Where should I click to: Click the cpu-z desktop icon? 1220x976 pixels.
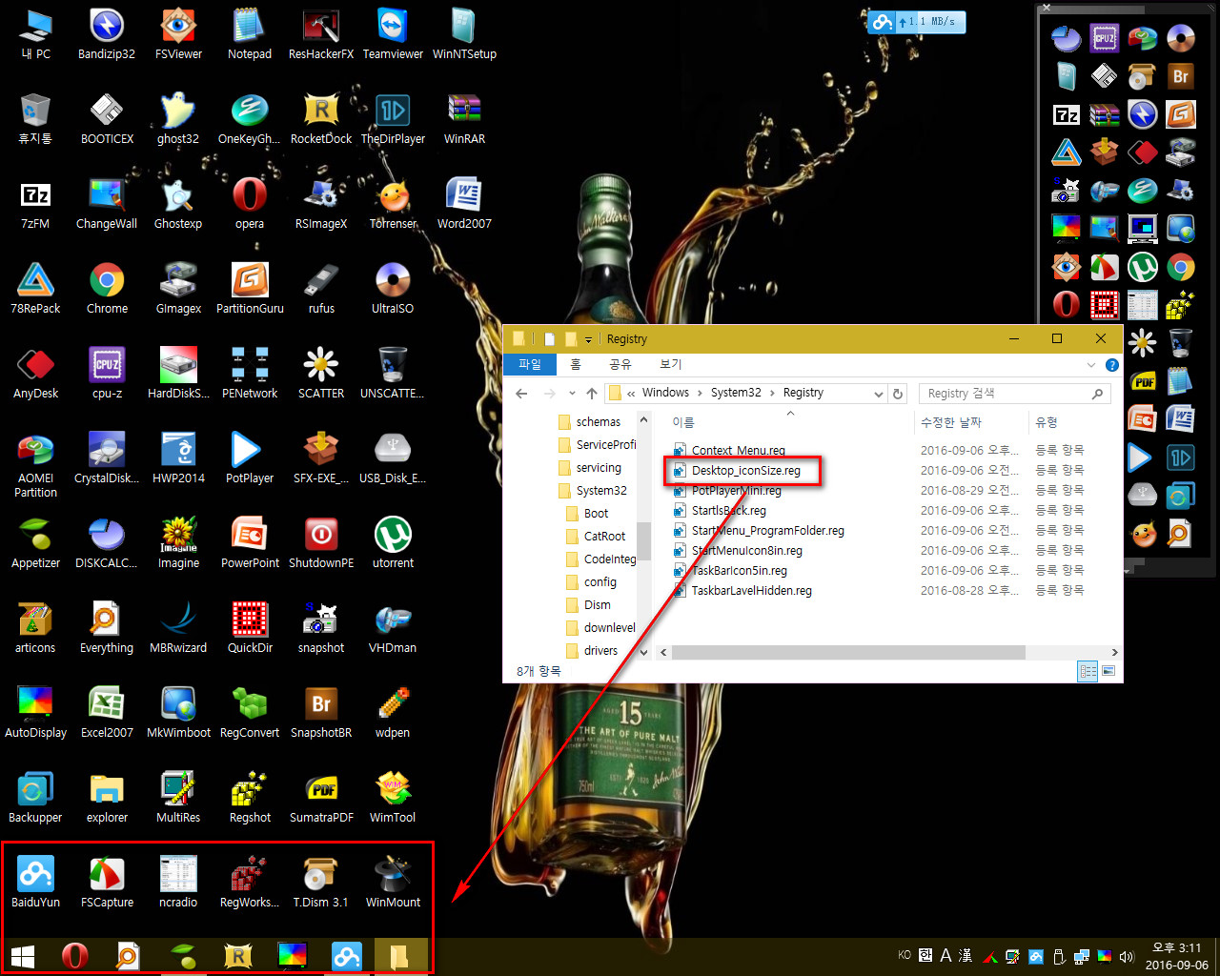(107, 374)
